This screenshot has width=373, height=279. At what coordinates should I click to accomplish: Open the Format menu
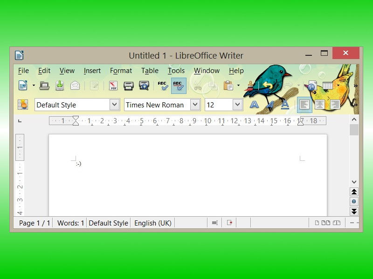pyautogui.click(x=121, y=71)
